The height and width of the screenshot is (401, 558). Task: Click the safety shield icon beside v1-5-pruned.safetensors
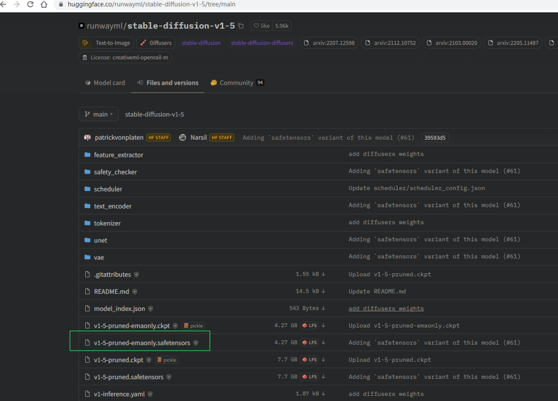168,377
